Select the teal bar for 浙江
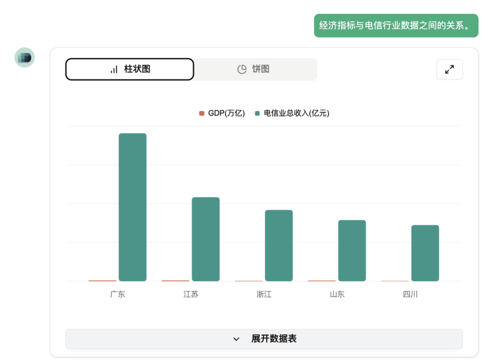The image size is (502, 362). (279, 245)
